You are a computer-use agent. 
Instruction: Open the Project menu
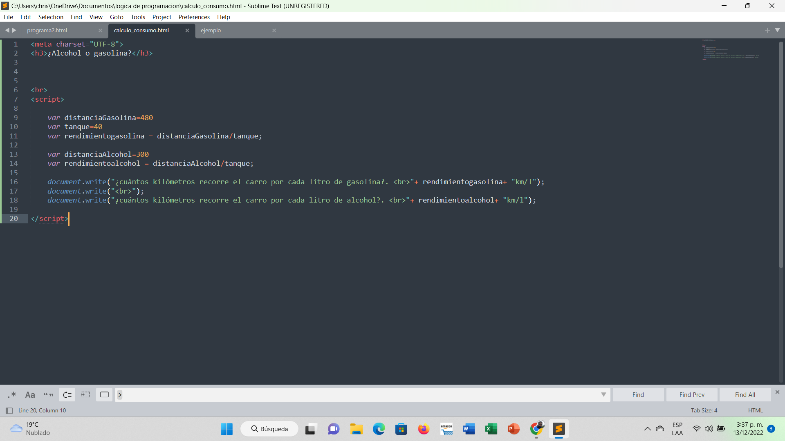click(161, 17)
